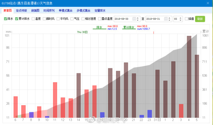Close the weather info window
The width and height of the screenshot is (213, 125).
click(x=209, y=3)
